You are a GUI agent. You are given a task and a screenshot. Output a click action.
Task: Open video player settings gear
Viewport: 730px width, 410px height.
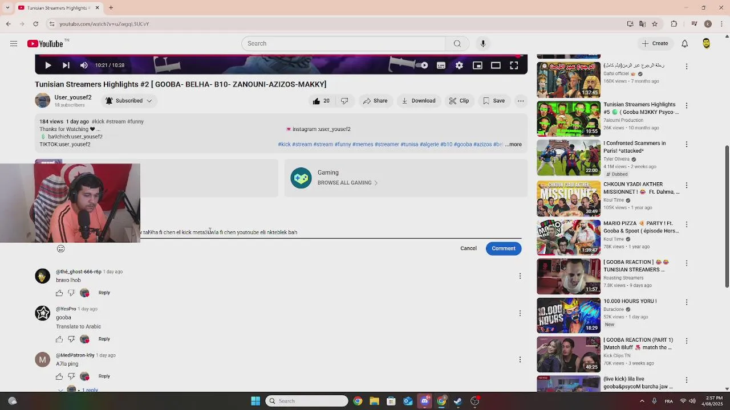(459, 65)
